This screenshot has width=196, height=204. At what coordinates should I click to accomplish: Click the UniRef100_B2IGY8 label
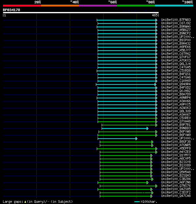176,162
